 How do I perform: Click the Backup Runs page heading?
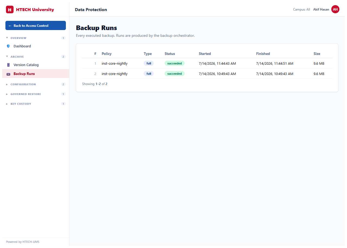(96, 28)
